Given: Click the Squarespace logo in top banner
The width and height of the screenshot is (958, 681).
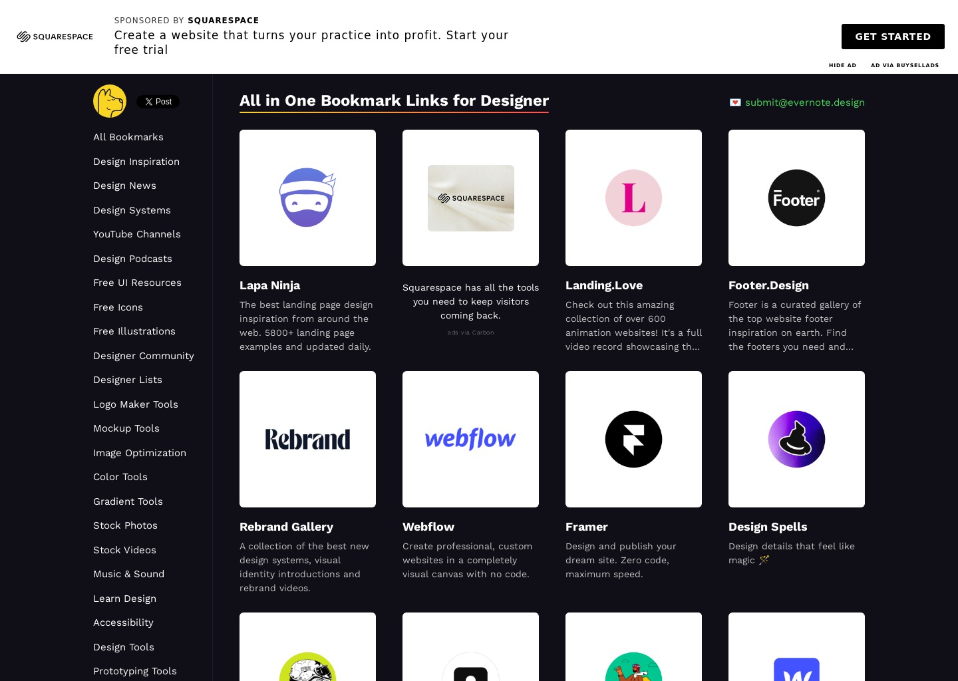Looking at the screenshot, I should pyautogui.click(x=55, y=37).
